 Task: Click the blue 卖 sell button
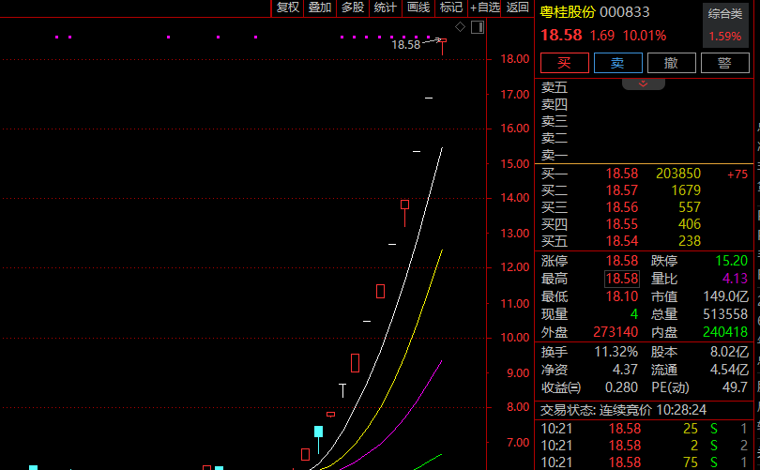point(617,63)
